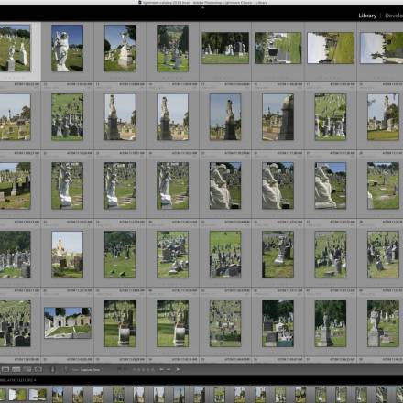Set rating to three stars
This screenshot has width=403, height=403.
[144, 369]
